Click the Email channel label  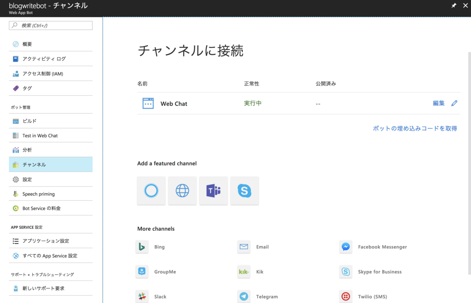262,247
